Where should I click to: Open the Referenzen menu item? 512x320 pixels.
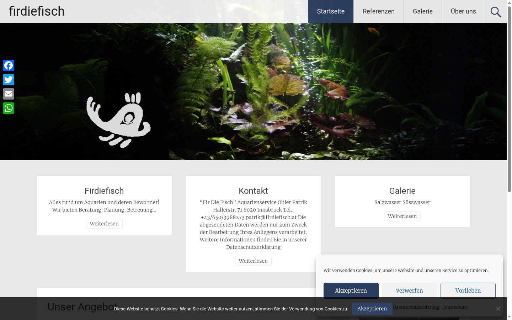point(379,11)
